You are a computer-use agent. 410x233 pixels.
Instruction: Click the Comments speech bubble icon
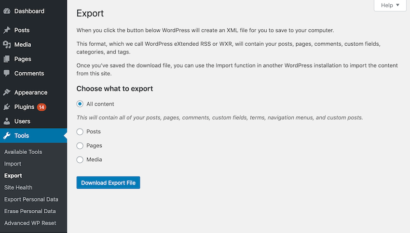7,73
